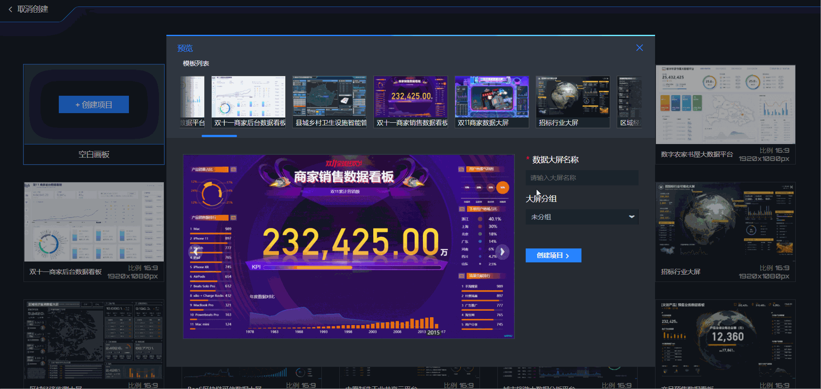This screenshot has height=389, width=821.
Task: Close the 预览 dialog
Action: pos(639,48)
